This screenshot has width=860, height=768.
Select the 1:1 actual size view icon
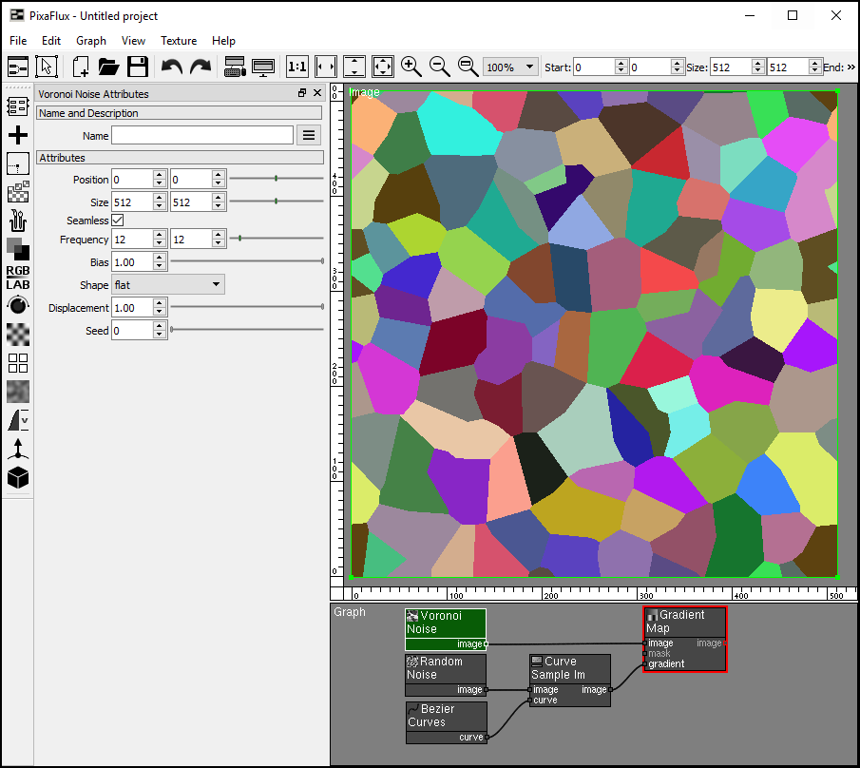(x=296, y=67)
